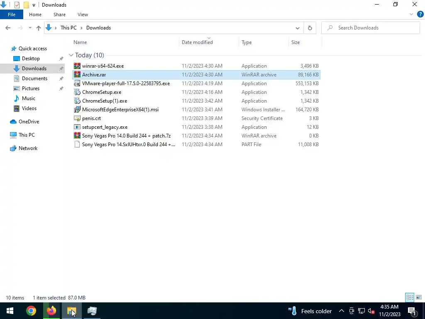Open the Share ribbon tab
Screen dimensions: 425x319
pos(59,15)
